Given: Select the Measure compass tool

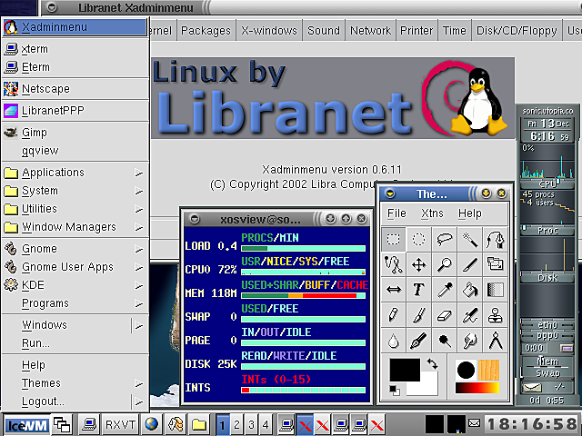Looking at the screenshot, I should pyautogui.click(x=495, y=341).
